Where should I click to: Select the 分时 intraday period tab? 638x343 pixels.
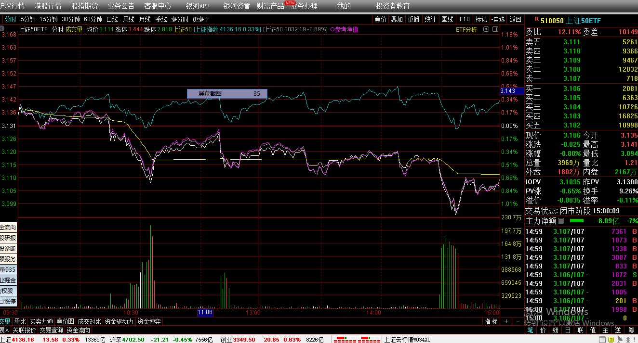[10, 19]
